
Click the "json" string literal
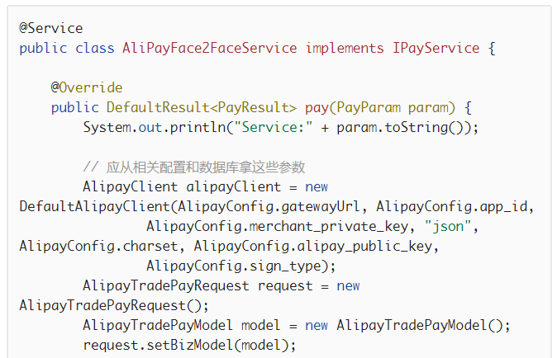click(448, 226)
